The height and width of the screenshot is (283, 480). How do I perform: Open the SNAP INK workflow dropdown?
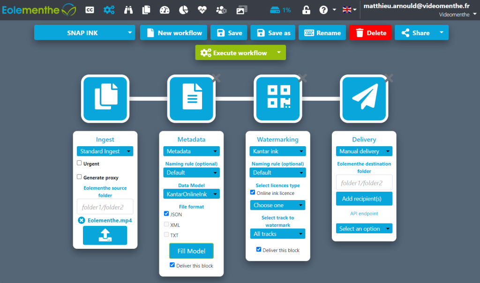tap(85, 32)
